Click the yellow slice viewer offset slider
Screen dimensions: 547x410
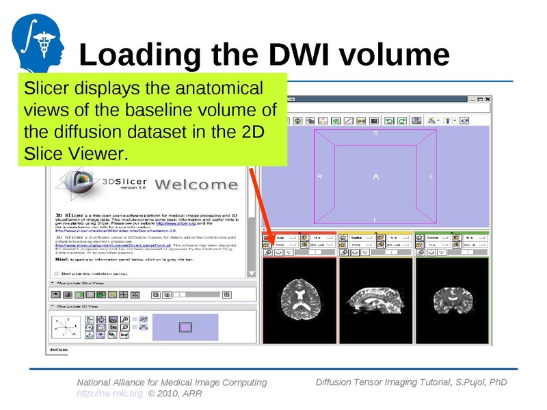click(x=391, y=252)
